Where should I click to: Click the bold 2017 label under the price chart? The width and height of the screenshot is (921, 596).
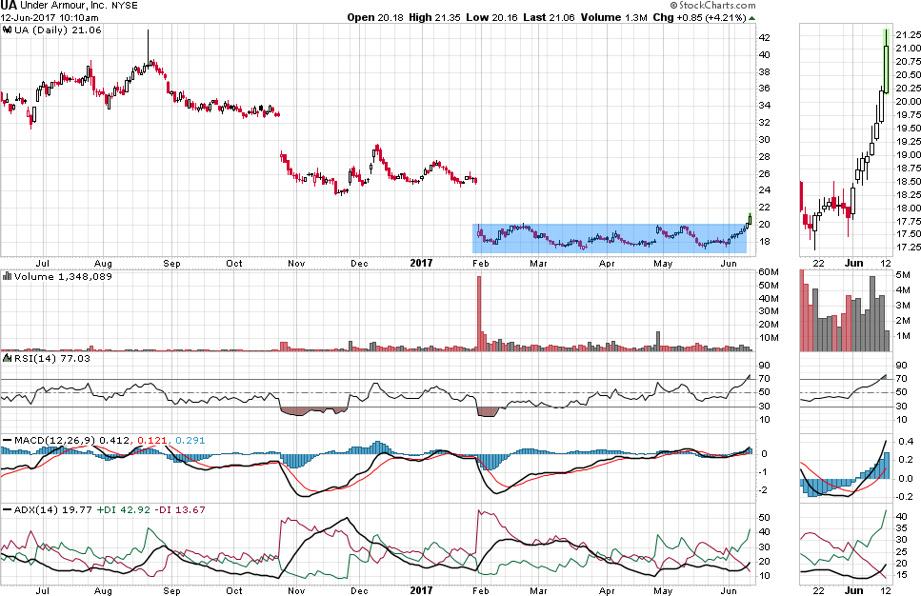pyautogui.click(x=421, y=263)
